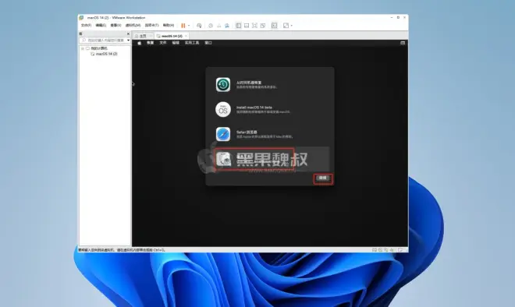Viewport: 515px width, 307px height.
Task: Expand the power options dropdown beside pause
Action: coord(189,26)
